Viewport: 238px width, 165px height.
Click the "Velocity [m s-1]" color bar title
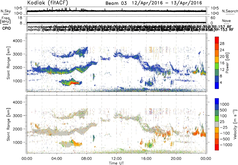pos(235,124)
